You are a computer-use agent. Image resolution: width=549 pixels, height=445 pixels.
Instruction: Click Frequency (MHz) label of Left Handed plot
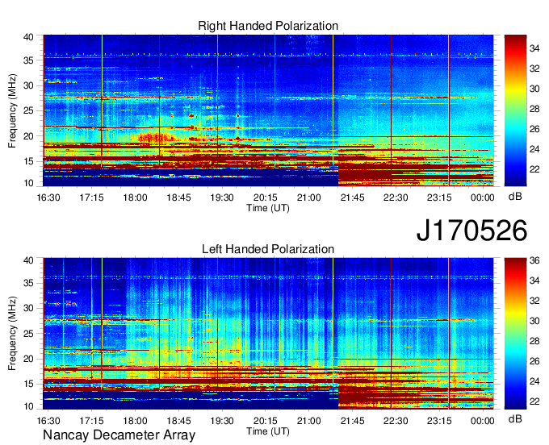(12, 334)
